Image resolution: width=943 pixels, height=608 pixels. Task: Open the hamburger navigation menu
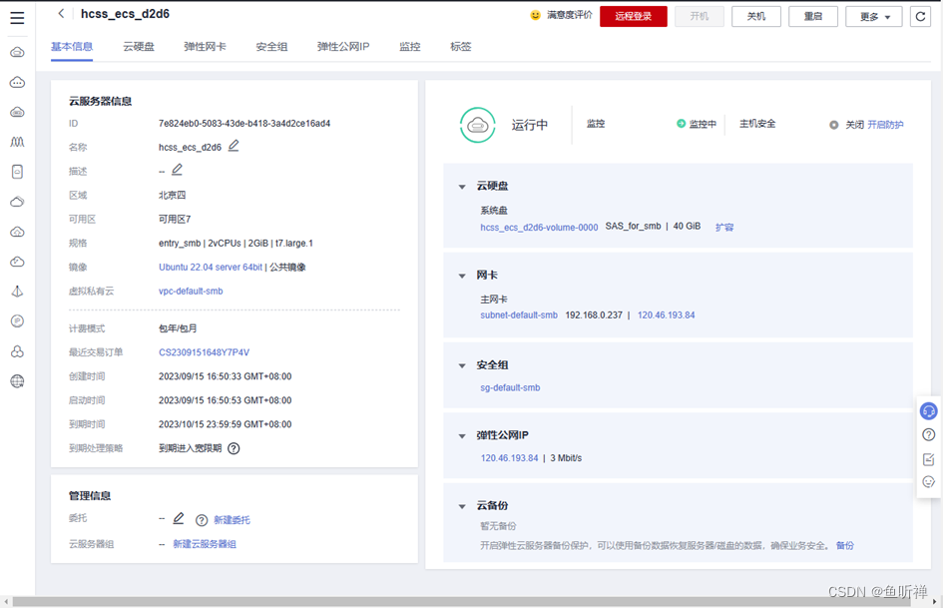tap(17, 18)
